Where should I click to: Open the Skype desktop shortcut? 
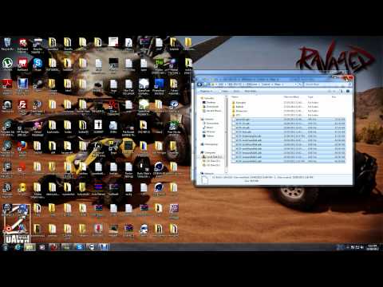coord(38,64)
